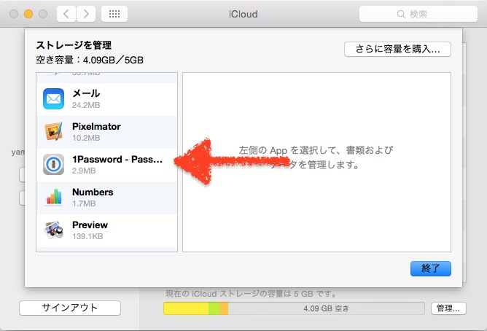The height and width of the screenshot is (331, 487).
Task: Minimize the window with yellow button
Action: coord(28,14)
